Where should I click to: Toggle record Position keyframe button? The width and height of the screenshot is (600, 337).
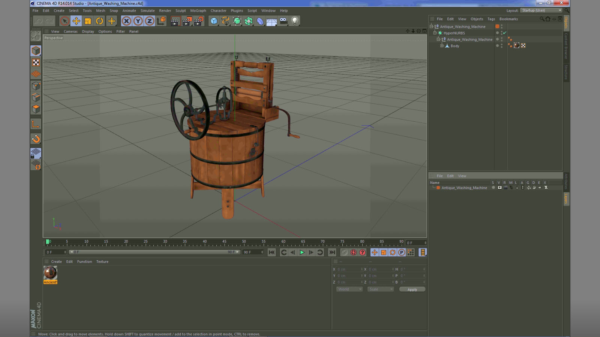click(374, 252)
